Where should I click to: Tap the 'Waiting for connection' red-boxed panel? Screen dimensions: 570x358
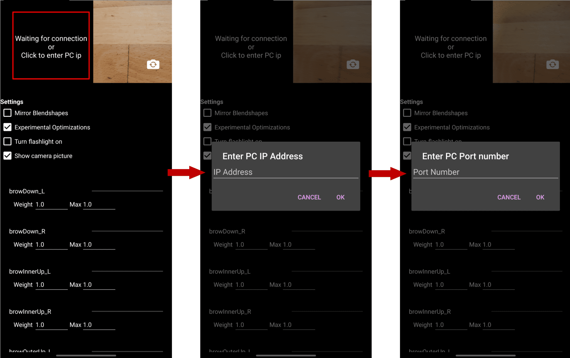51,46
